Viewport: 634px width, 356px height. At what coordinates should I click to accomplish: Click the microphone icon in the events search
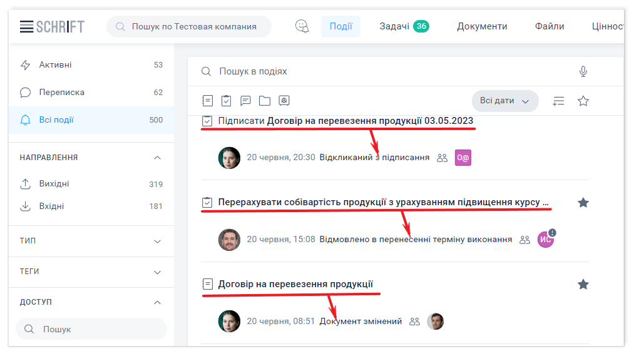(x=583, y=71)
